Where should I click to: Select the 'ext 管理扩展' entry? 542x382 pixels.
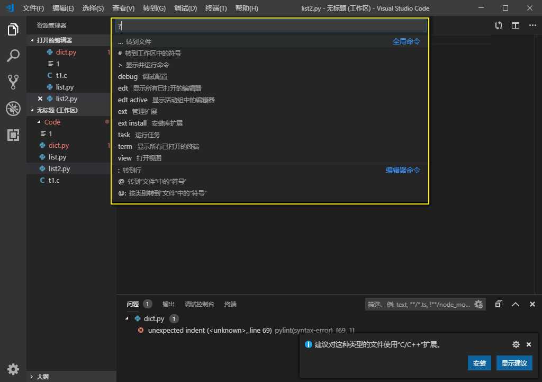coord(270,111)
